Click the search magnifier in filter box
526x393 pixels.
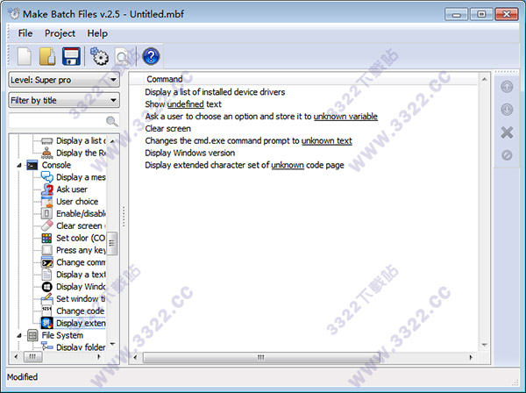(112, 121)
